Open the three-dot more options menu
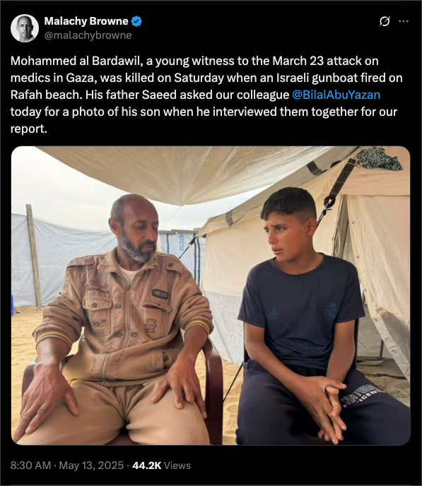422x486 pixels. click(404, 21)
